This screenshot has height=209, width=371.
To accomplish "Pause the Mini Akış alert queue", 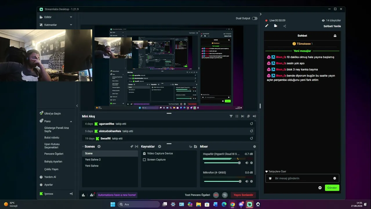I will point(237,116).
